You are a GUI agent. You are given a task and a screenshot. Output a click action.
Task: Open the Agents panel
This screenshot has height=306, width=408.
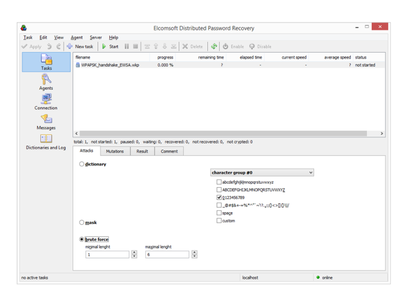[x=46, y=82]
